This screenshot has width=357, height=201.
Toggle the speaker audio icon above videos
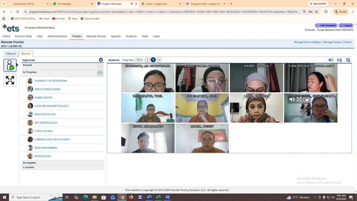[331, 60]
